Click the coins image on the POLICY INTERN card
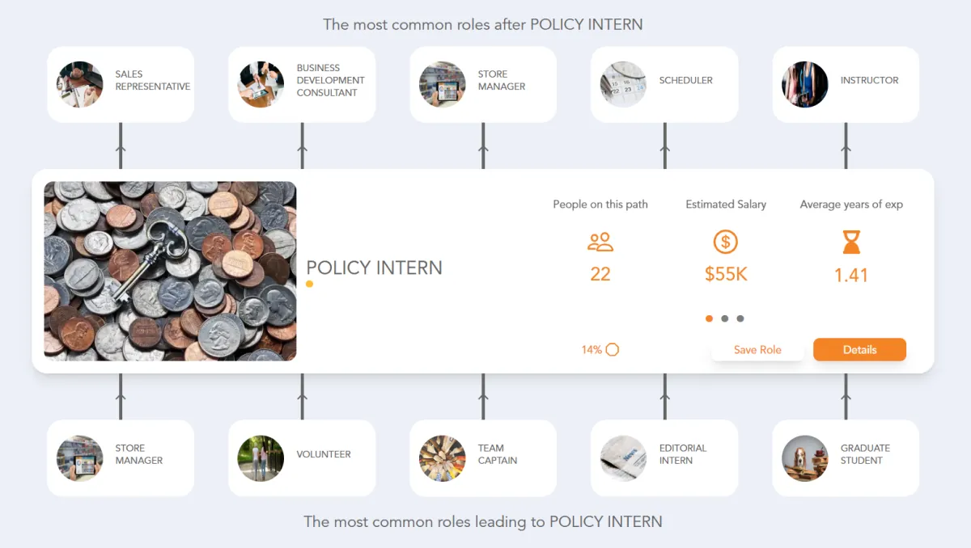This screenshot has height=548, width=971. (x=171, y=271)
